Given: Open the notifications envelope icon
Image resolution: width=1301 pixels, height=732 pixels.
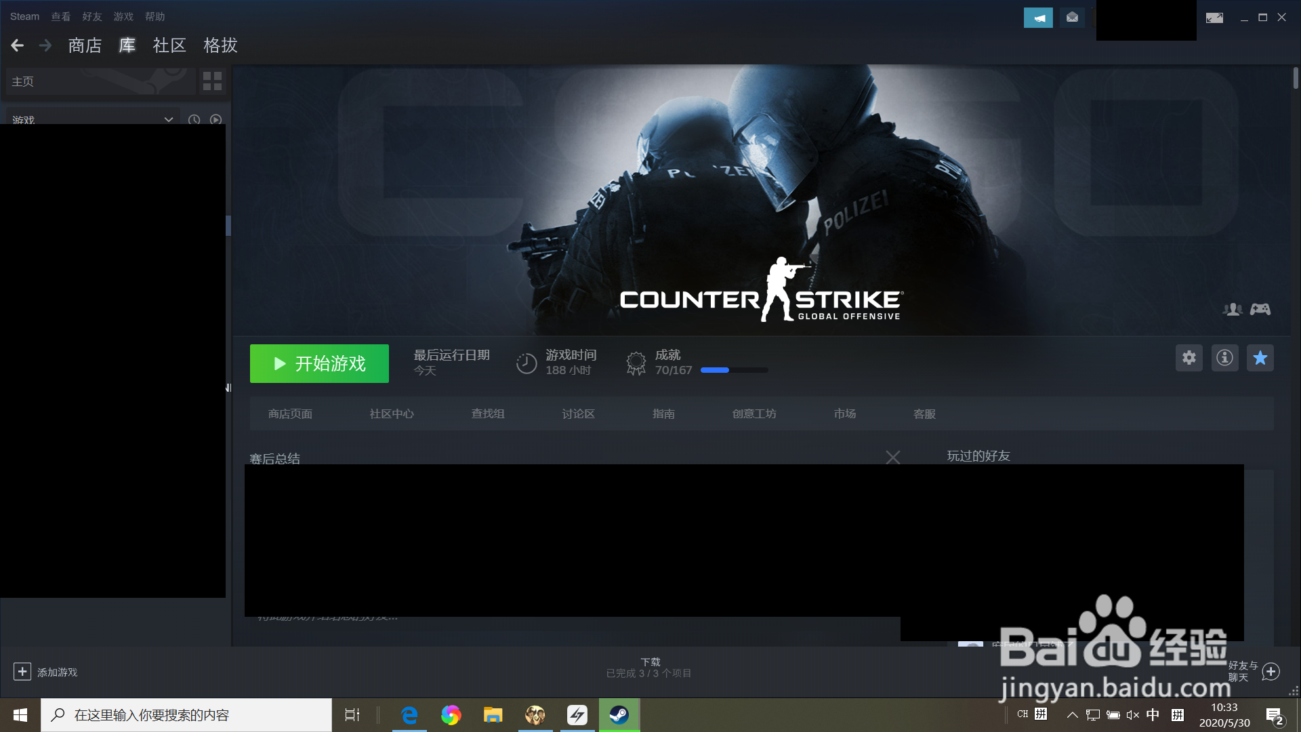Looking at the screenshot, I should point(1072,17).
